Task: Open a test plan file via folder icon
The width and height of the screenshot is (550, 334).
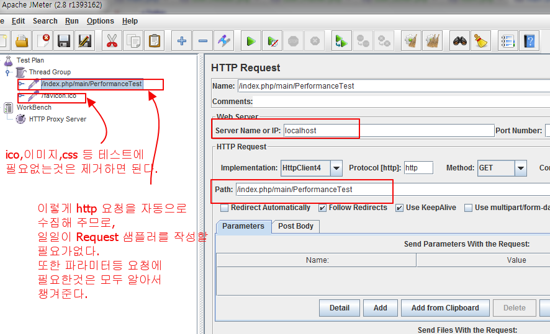Action: (x=22, y=42)
